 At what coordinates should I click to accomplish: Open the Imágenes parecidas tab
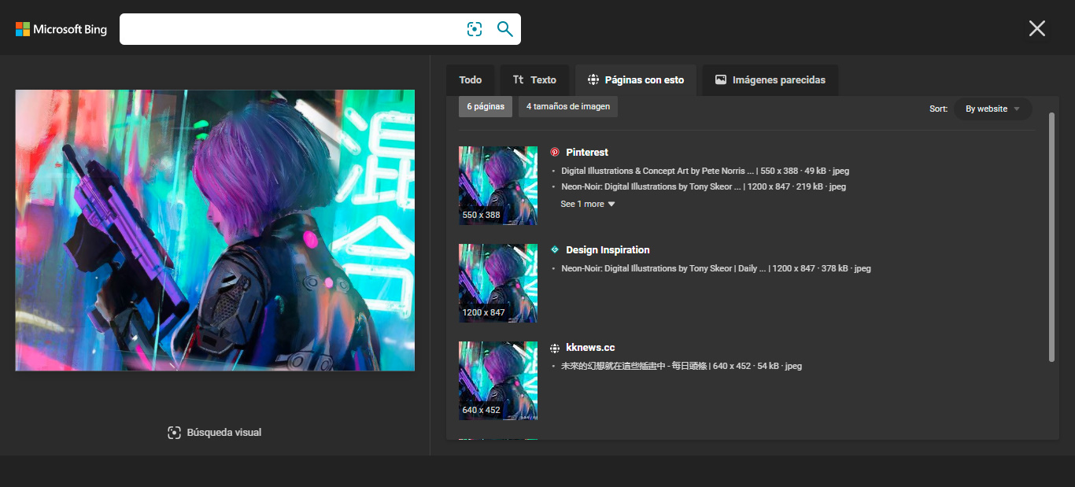[770, 80]
